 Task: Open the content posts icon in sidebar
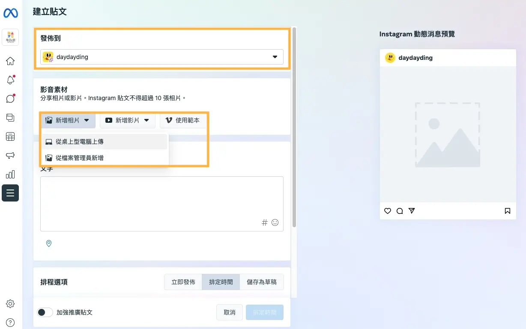coord(10,118)
